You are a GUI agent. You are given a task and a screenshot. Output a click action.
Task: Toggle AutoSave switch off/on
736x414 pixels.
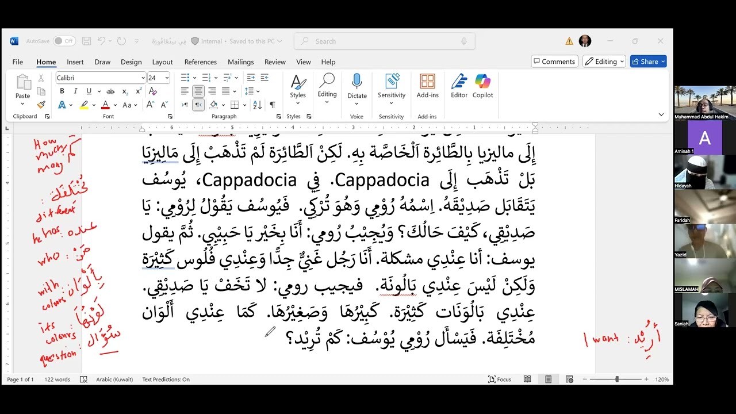(x=64, y=41)
